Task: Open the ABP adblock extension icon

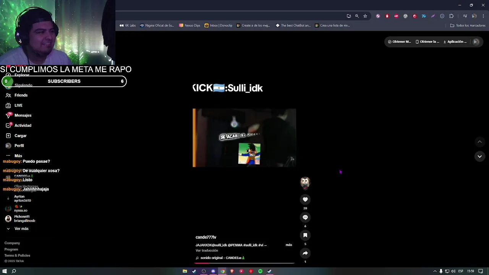Action: pyautogui.click(x=396, y=16)
